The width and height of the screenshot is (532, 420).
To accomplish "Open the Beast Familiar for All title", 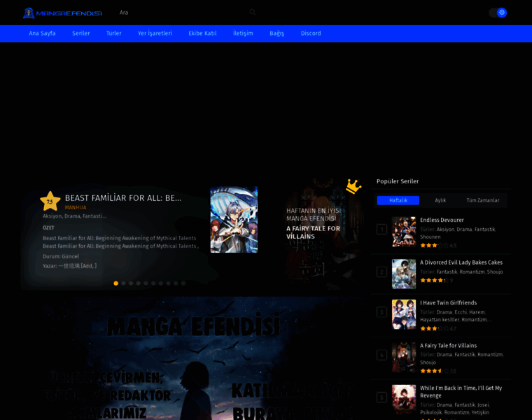I will (x=123, y=198).
